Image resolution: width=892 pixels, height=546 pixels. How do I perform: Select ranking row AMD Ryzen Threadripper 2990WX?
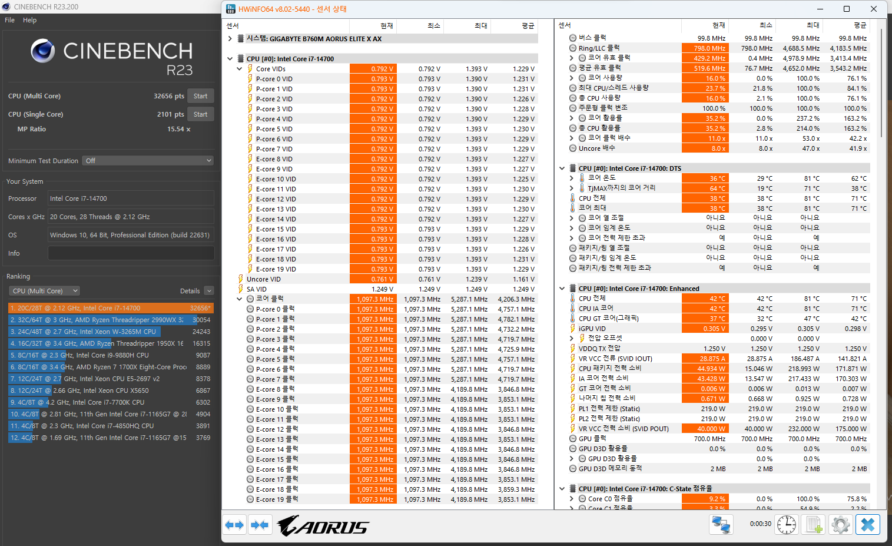(111, 320)
